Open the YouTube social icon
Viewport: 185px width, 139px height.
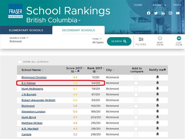pos(178,13)
